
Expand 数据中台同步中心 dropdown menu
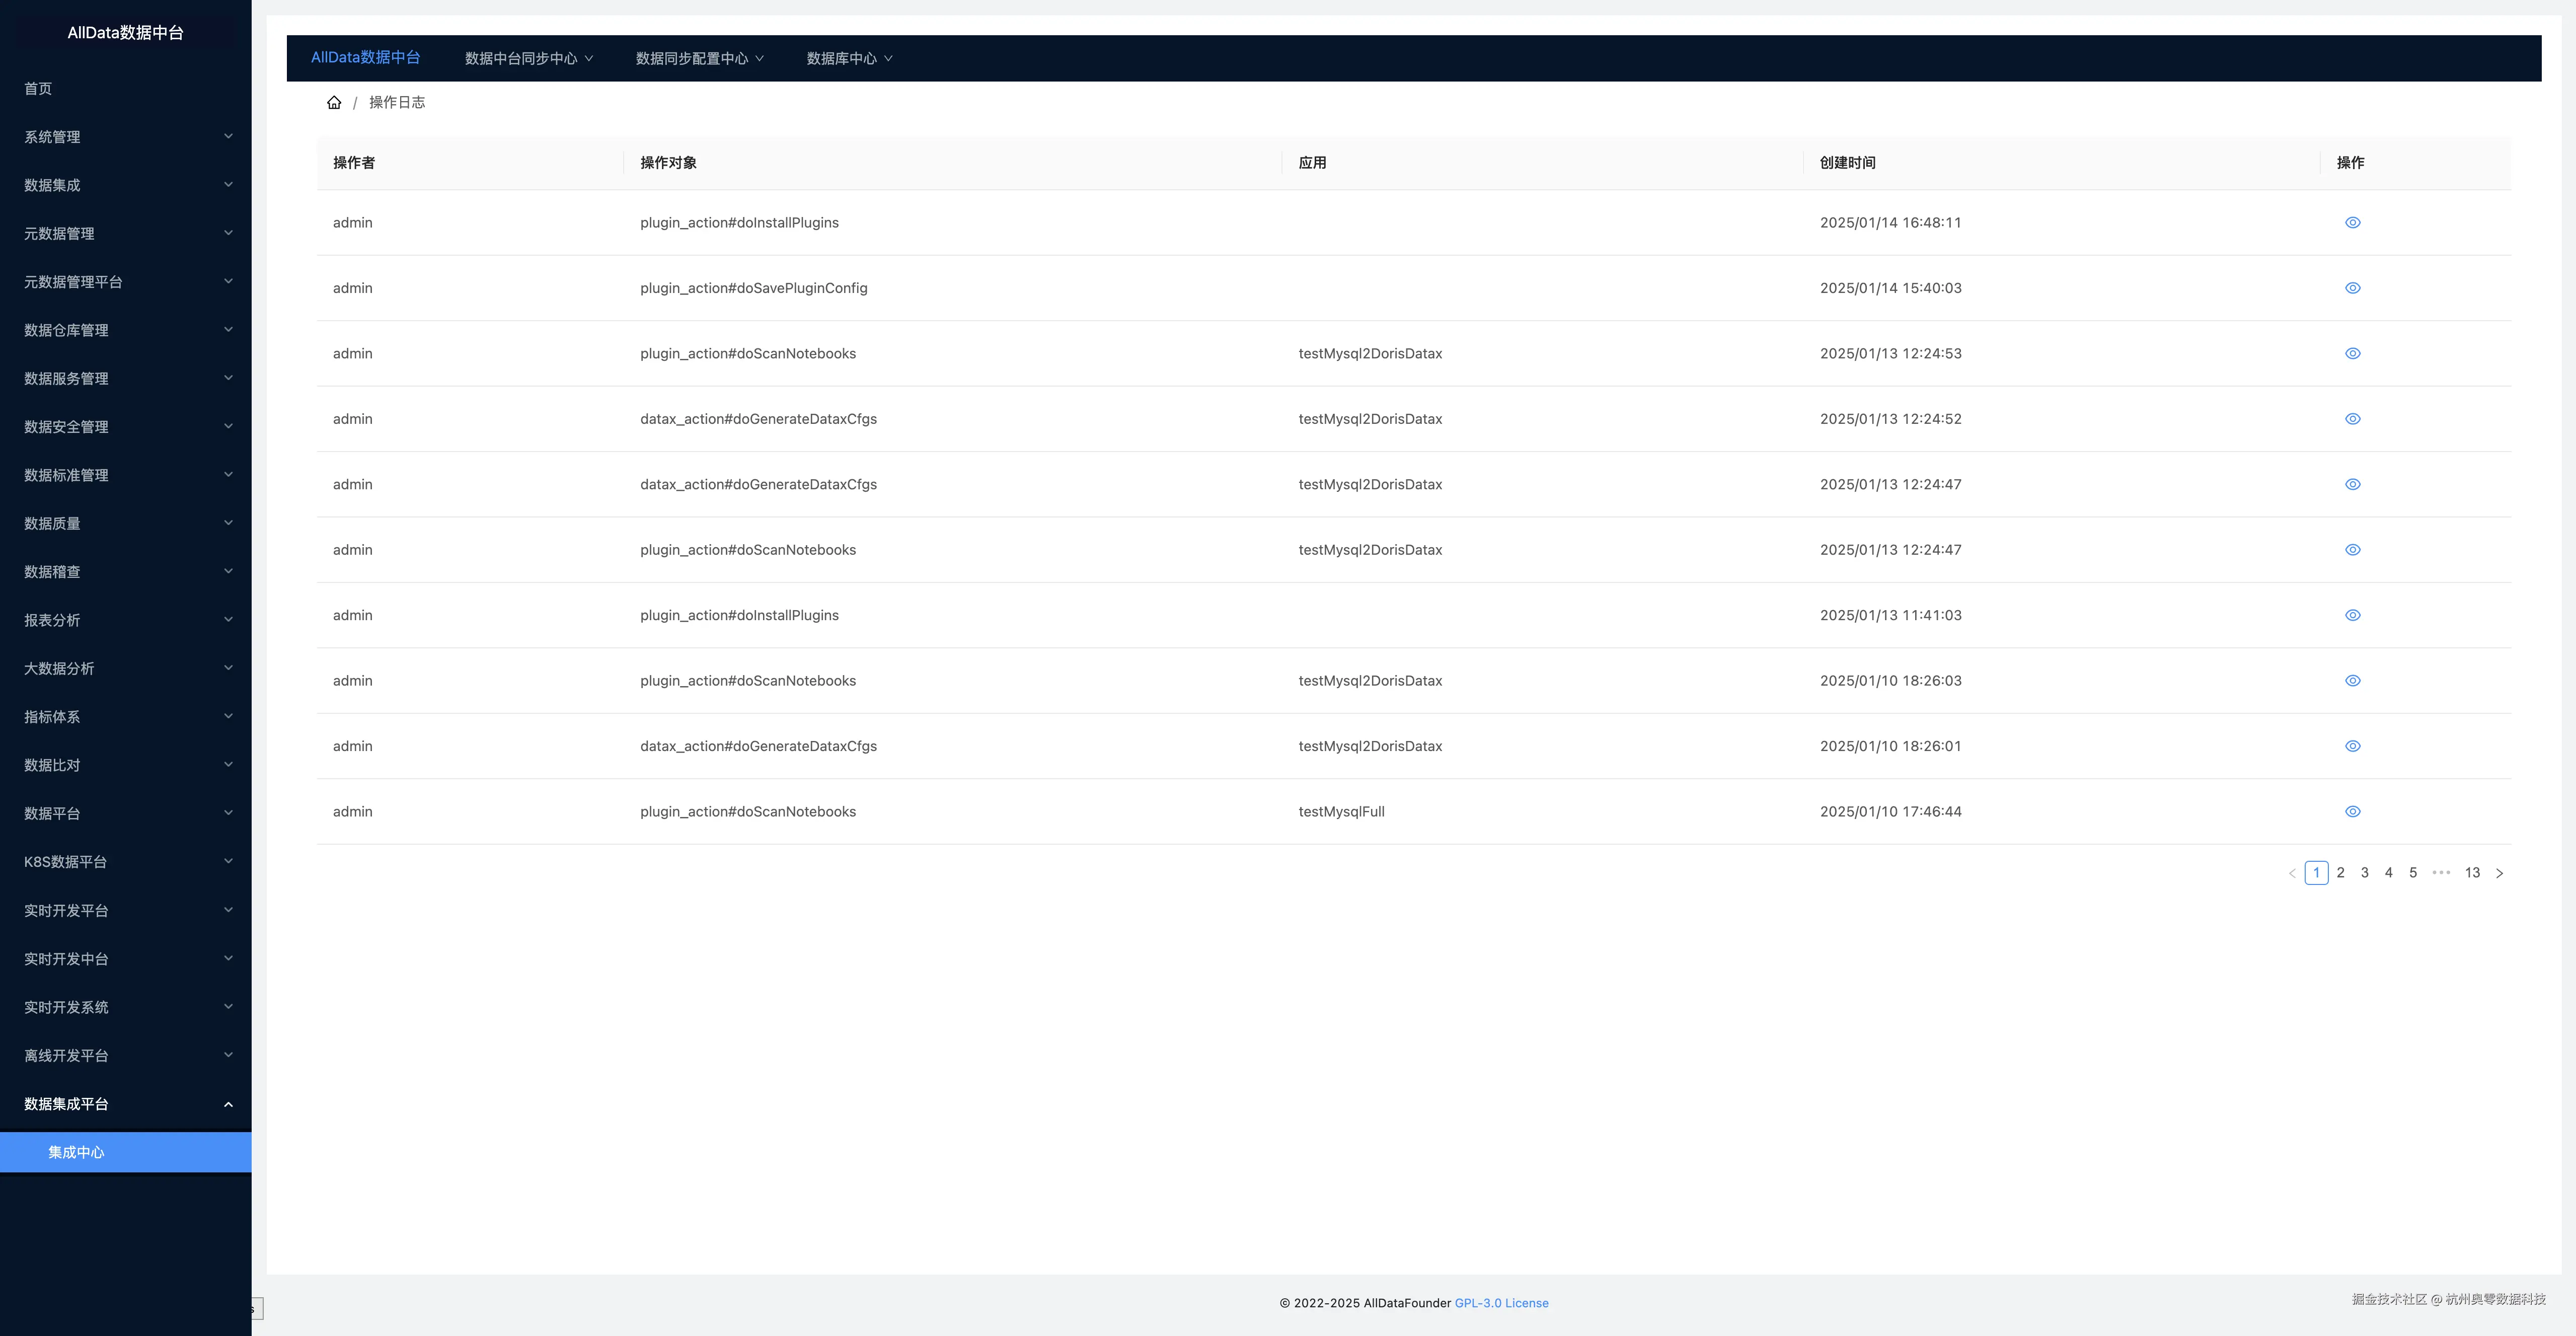pos(528,59)
